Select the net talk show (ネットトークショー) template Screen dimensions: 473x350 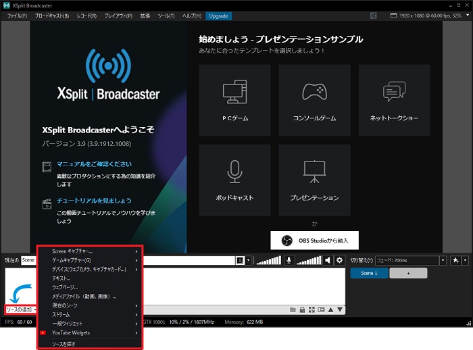[394, 100]
